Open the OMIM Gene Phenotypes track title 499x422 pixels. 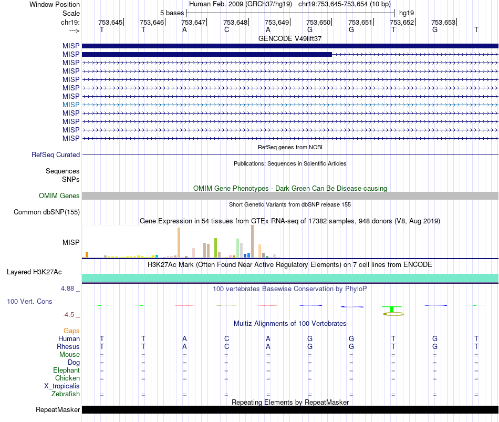290,188
